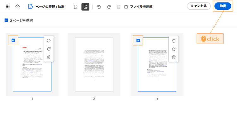Select the extract pages toolbar icon
237x118 pixels.
click(85, 7)
